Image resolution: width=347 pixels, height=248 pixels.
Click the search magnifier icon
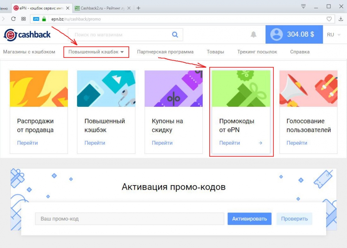(x=175, y=35)
